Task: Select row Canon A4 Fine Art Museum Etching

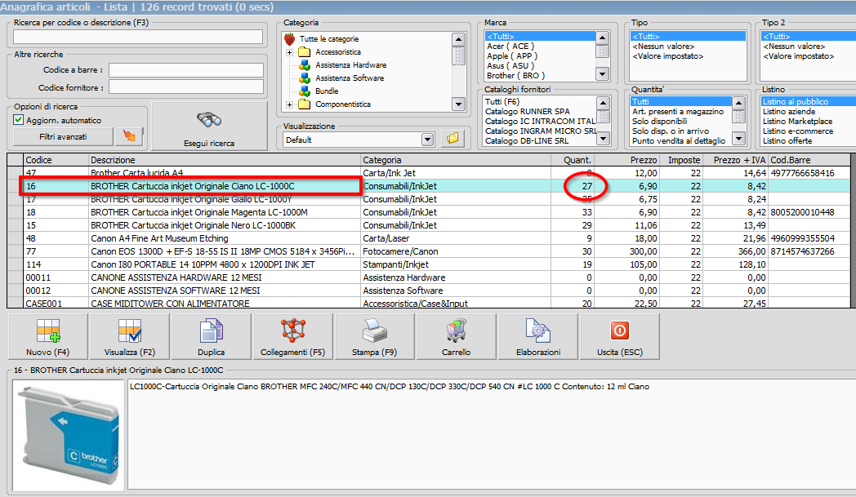Action: [429, 238]
